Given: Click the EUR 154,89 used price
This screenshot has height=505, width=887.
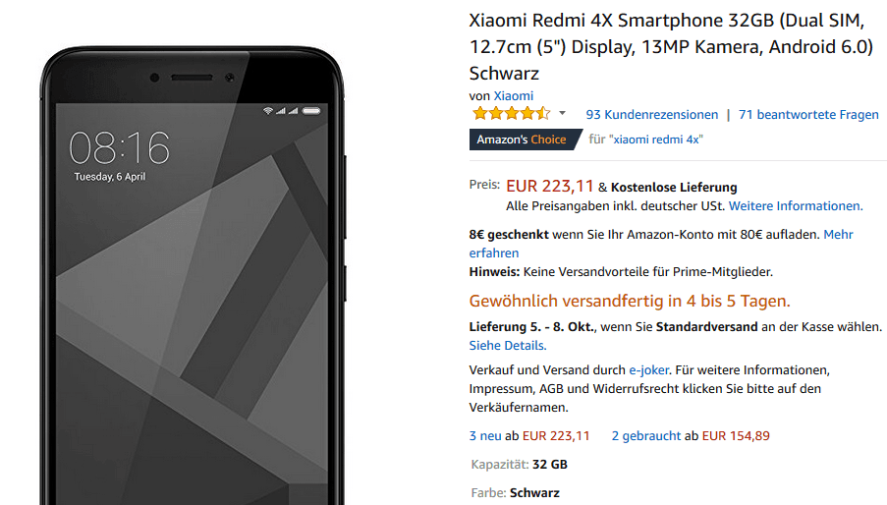Looking at the screenshot, I should pyautogui.click(x=736, y=436).
